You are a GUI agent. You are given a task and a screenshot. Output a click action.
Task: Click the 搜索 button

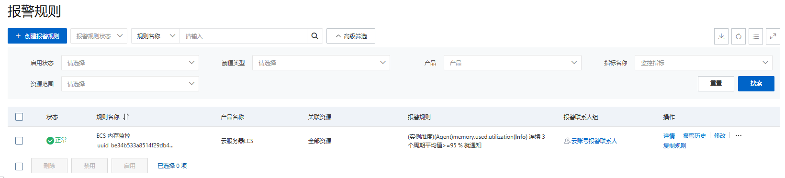[756, 83]
